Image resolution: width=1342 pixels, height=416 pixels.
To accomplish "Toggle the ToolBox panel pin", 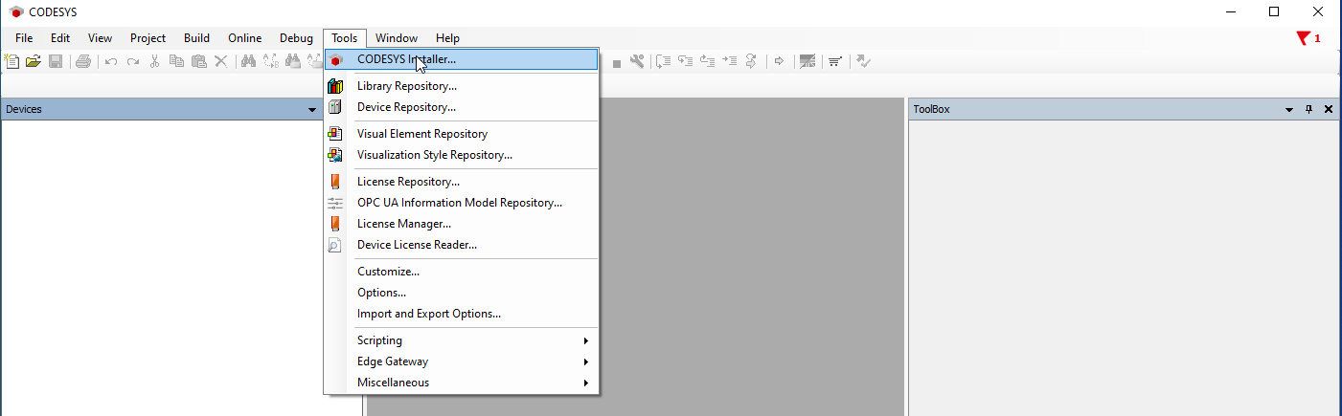I will point(1309,109).
